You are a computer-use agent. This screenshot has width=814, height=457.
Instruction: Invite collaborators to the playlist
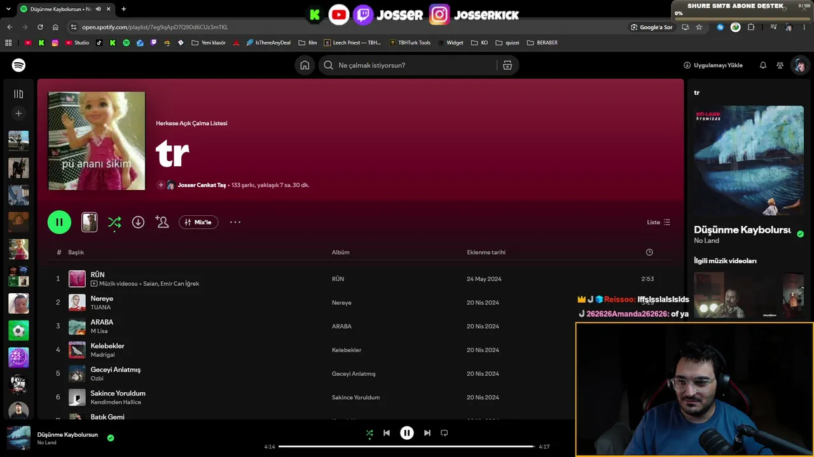click(x=162, y=222)
